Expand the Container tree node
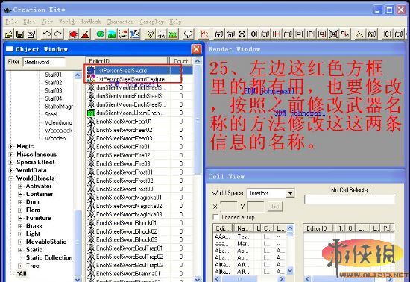410x282 pixels. click(x=20, y=195)
